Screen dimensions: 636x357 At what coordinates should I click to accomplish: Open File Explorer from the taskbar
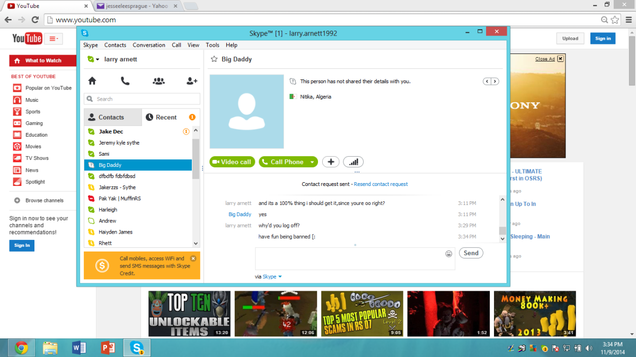(x=50, y=348)
